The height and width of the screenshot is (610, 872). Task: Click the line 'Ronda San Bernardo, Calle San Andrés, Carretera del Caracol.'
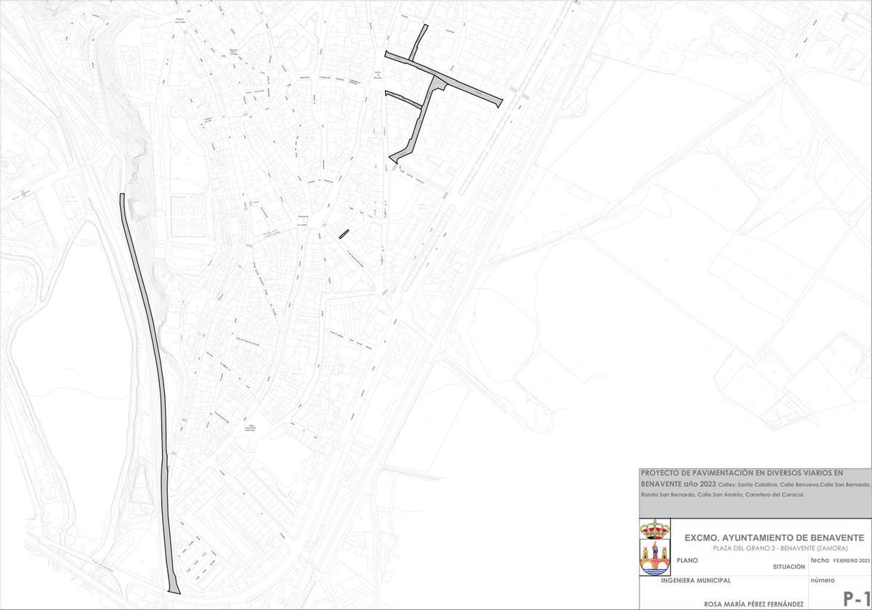click(722, 495)
